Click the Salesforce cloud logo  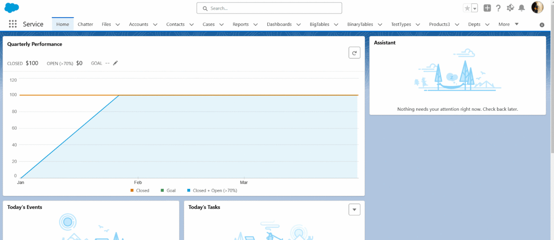12,8
